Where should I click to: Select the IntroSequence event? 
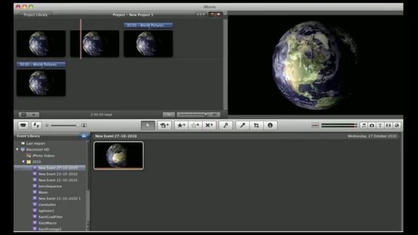point(50,186)
